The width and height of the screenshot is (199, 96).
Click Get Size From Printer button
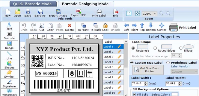point(148,70)
